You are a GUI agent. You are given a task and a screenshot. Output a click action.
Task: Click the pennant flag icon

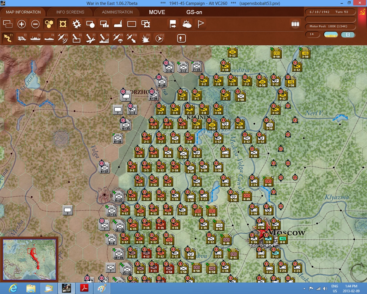click(201, 24)
